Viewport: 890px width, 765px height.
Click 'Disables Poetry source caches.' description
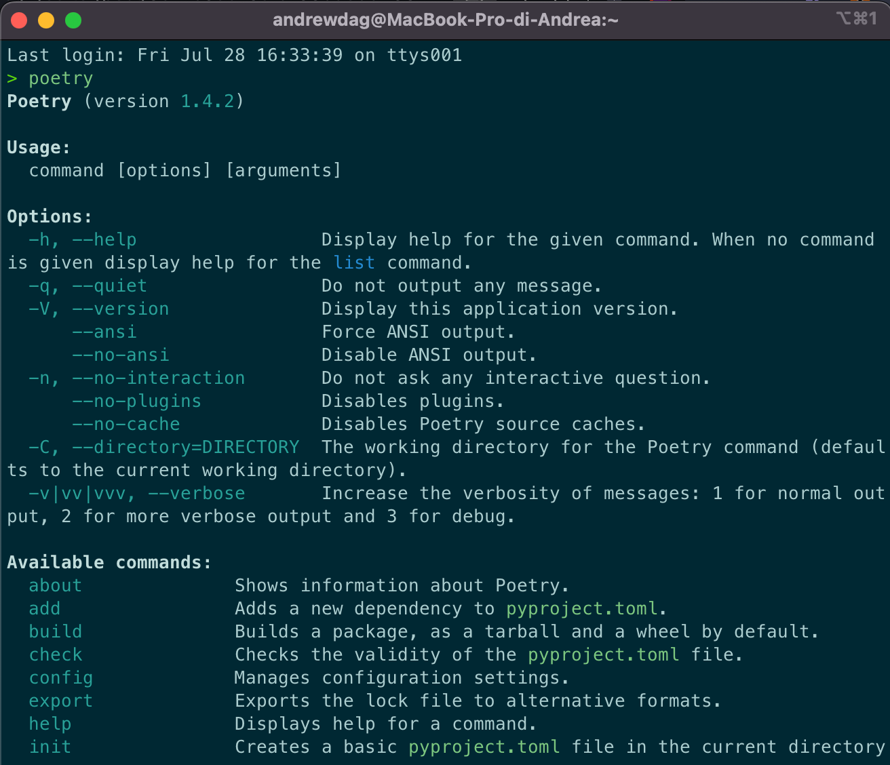pyautogui.click(x=484, y=424)
